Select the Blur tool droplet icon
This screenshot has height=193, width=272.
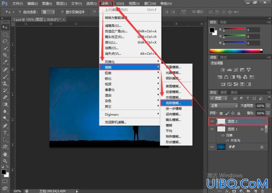tap(5, 111)
